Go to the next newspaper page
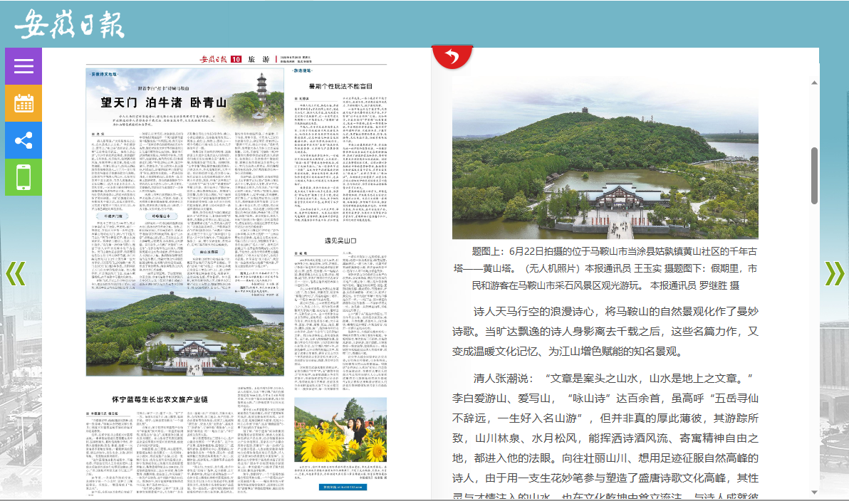Screen dimensions: 849x501 834,274
